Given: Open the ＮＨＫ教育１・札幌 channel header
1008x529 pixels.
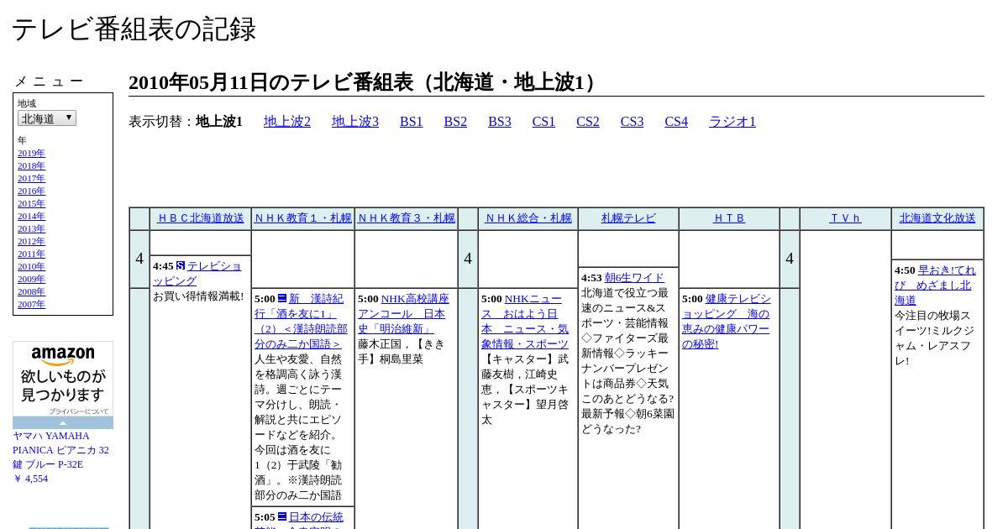Looking at the screenshot, I should click(302, 218).
